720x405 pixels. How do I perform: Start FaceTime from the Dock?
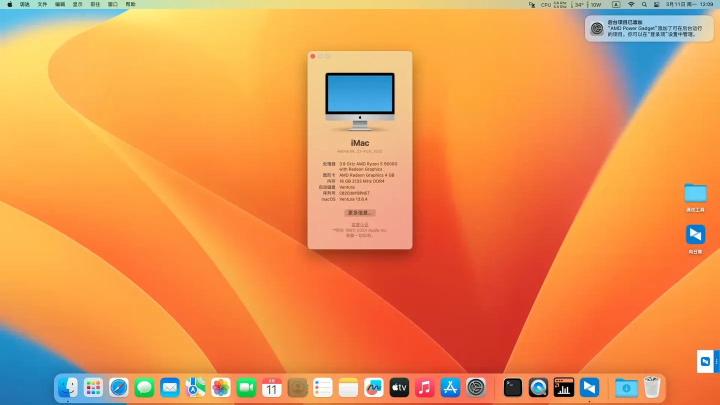pyautogui.click(x=246, y=387)
